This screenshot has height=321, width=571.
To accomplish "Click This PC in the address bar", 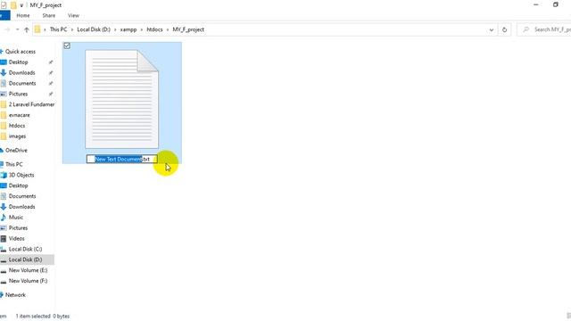I will [58, 29].
